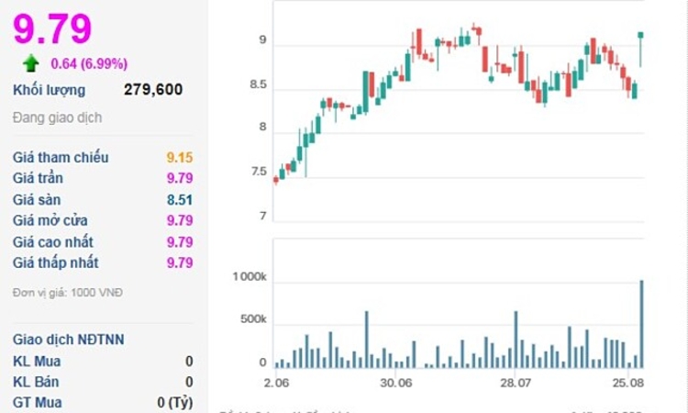
Task: Select the Khối lượng volume label
Action: click(x=49, y=90)
